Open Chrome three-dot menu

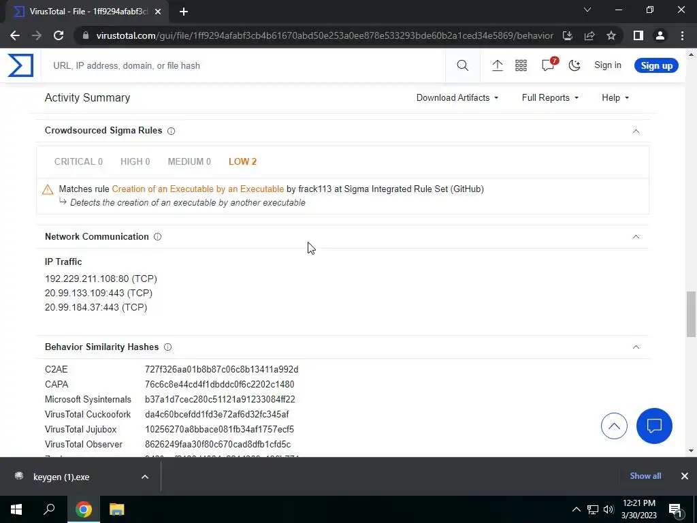tap(682, 35)
